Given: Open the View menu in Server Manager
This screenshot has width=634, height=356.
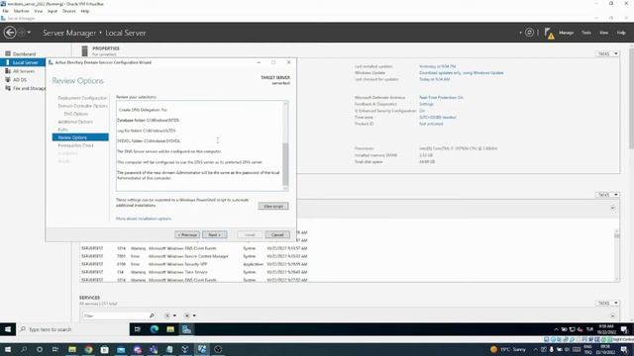Looking at the screenshot, I should [603, 33].
